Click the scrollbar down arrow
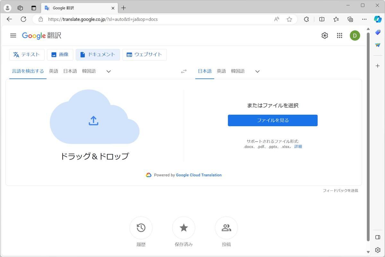The image size is (385, 257). tap(368, 252)
